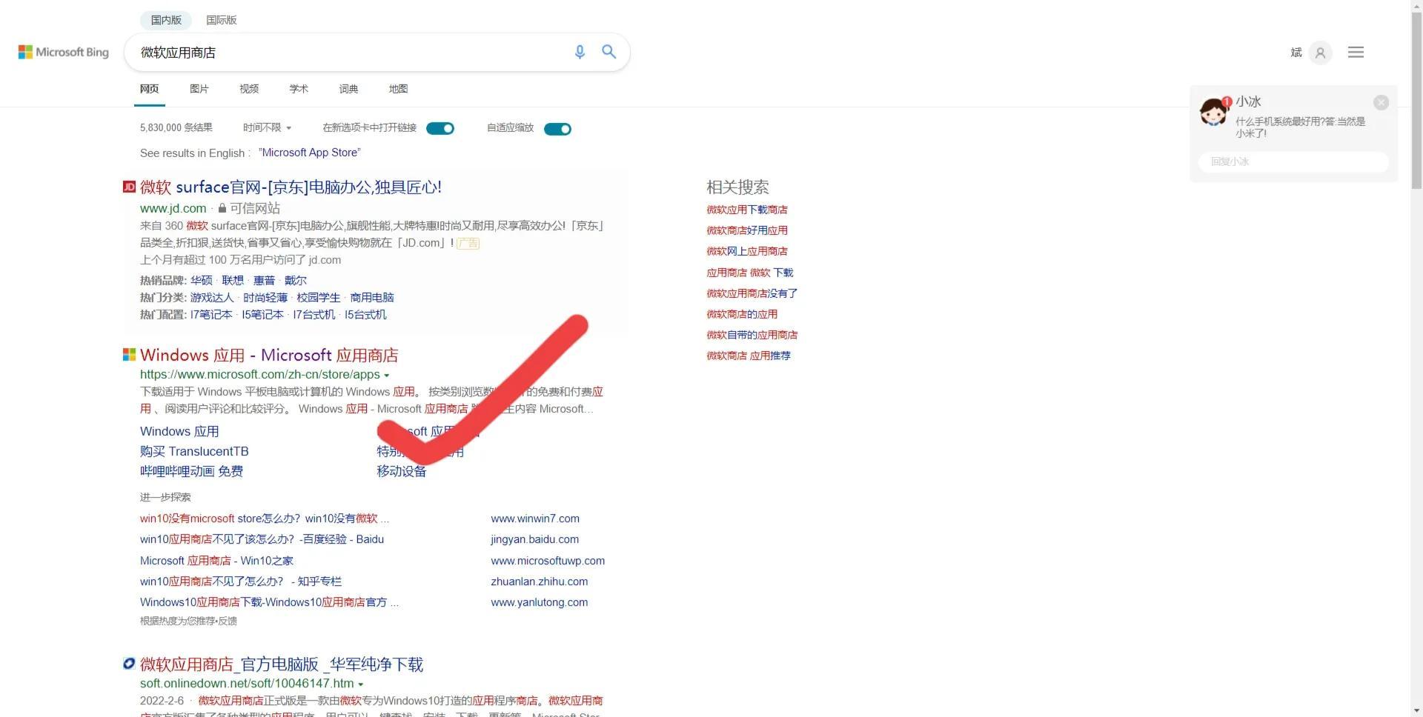Open 移动设备 sublink
This screenshot has height=717, width=1423.
[x=401, y=471]
